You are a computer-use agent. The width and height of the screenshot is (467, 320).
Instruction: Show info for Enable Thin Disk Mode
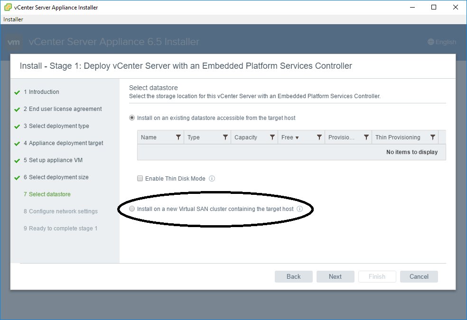(212, 178)
